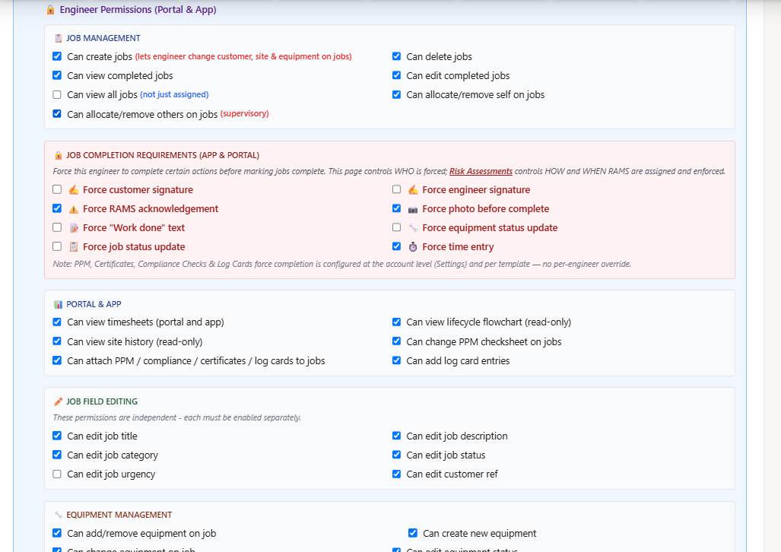Uncheck Force photo before complete
The width and height of the screenshot is (781, 552).
click(x=396, y=208)
